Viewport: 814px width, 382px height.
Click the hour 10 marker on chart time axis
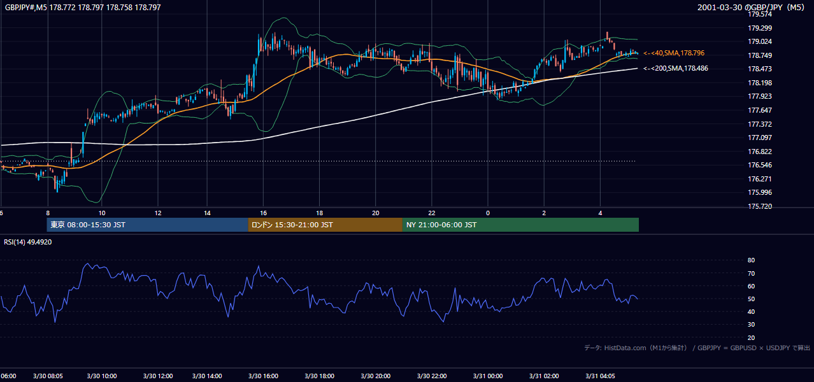point(102,213)
